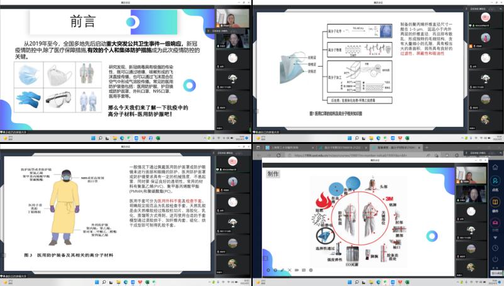Viewport: 504px width, 286px height.
Task: Select the flower avatar participant in the 前言 window
Action: point(233,119)
